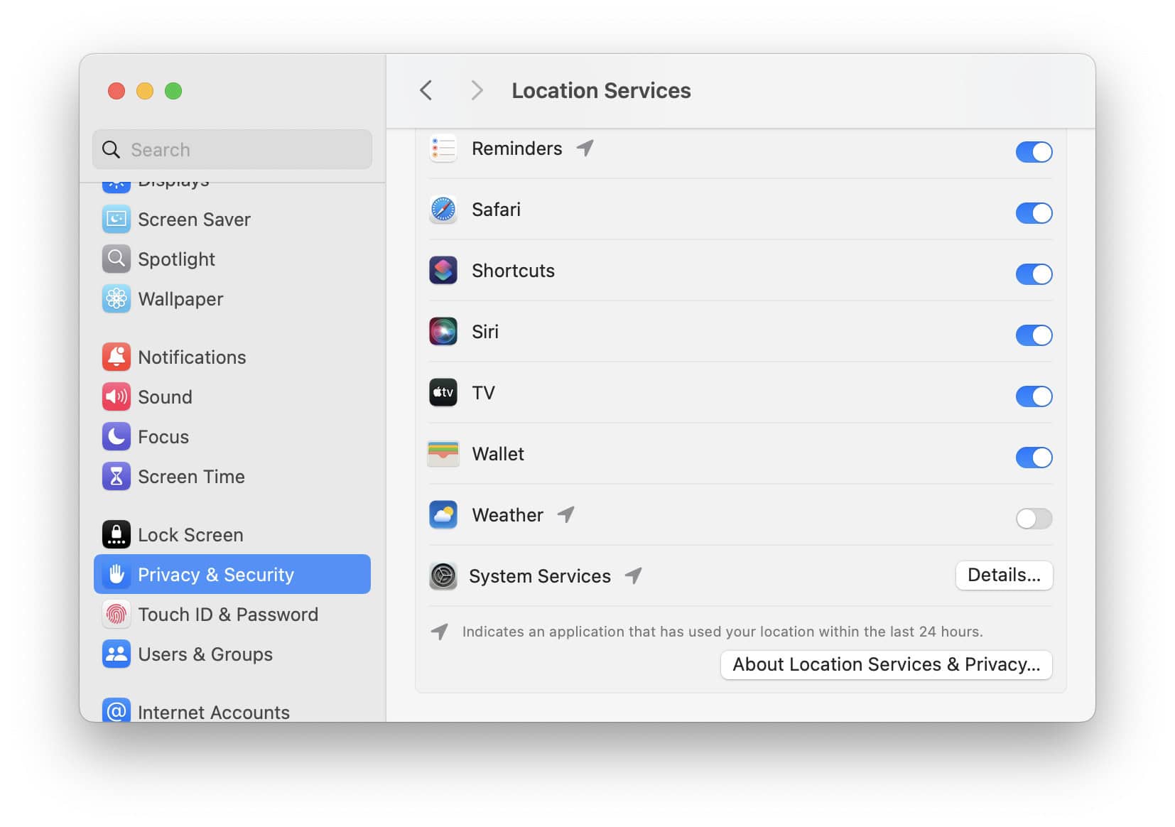Viewport: 1175px width, 827px height.
Task: Click the location arrow in footnote legend
Action: point(440,631)
